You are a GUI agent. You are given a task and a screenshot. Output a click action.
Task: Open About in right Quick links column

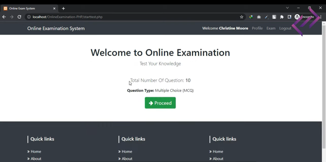pos(218,159)
